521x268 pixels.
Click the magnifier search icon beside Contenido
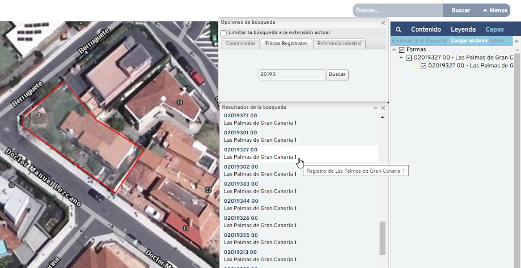pyautogui.click(x=399, y=29)
